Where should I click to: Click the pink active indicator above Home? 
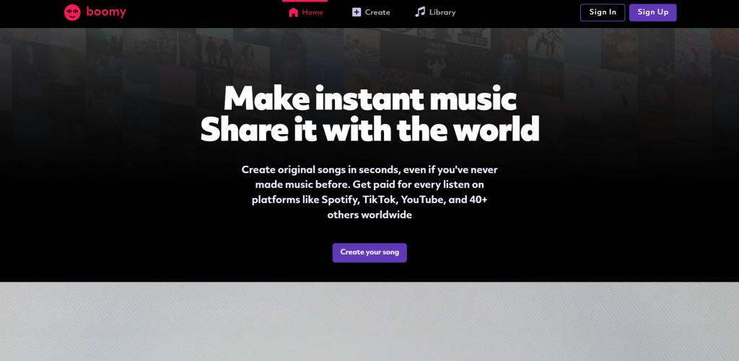tap(305, 1)
